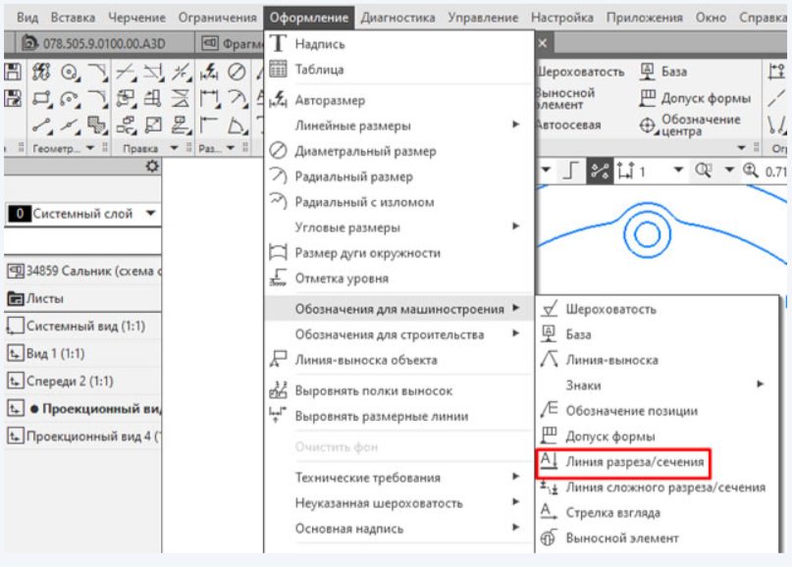The width and height of the screenshot is (792, 567).
Task: Select 'Проекционный вид 4' in the tree
Action: pos(88,437)
